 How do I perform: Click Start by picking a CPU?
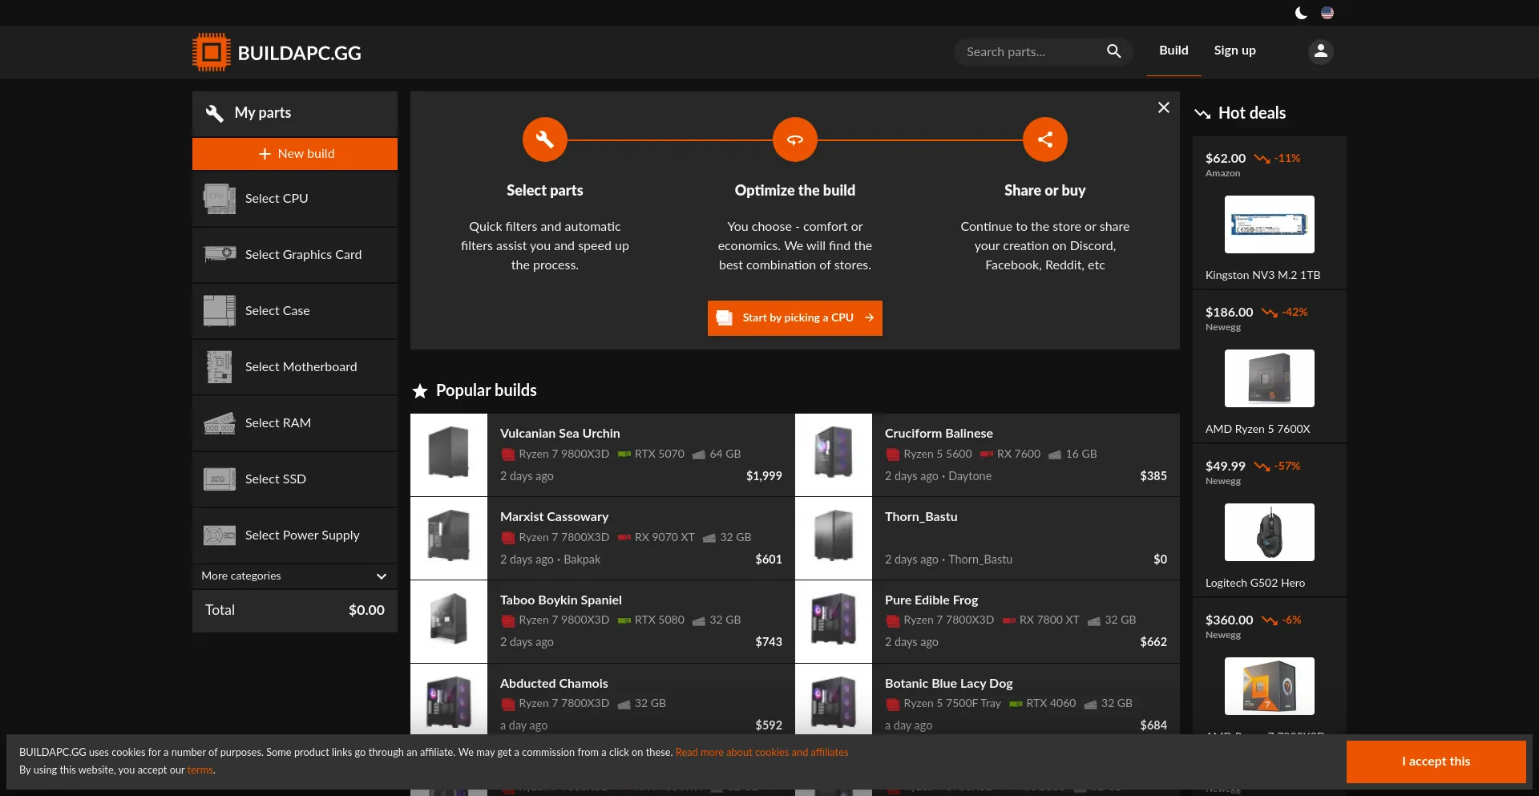click(794, 318)
